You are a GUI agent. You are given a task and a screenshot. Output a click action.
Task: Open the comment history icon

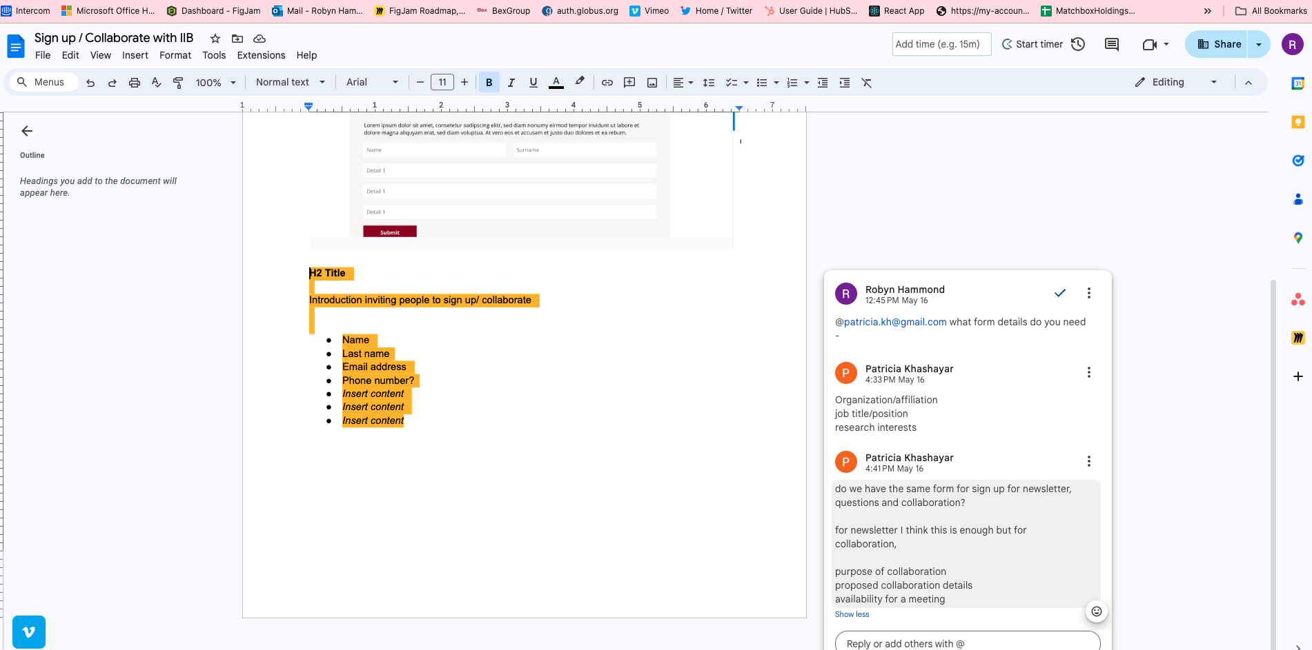pos(1111,44)
